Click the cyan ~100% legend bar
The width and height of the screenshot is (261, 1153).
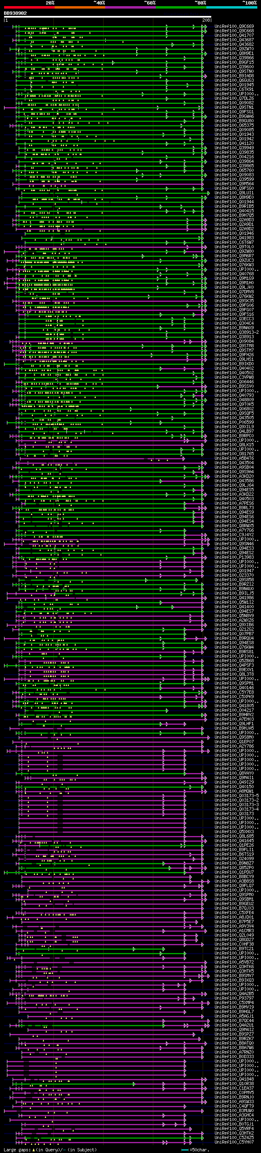[232, 7]
